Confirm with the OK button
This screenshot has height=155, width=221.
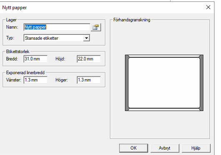[x=133, y=148]
